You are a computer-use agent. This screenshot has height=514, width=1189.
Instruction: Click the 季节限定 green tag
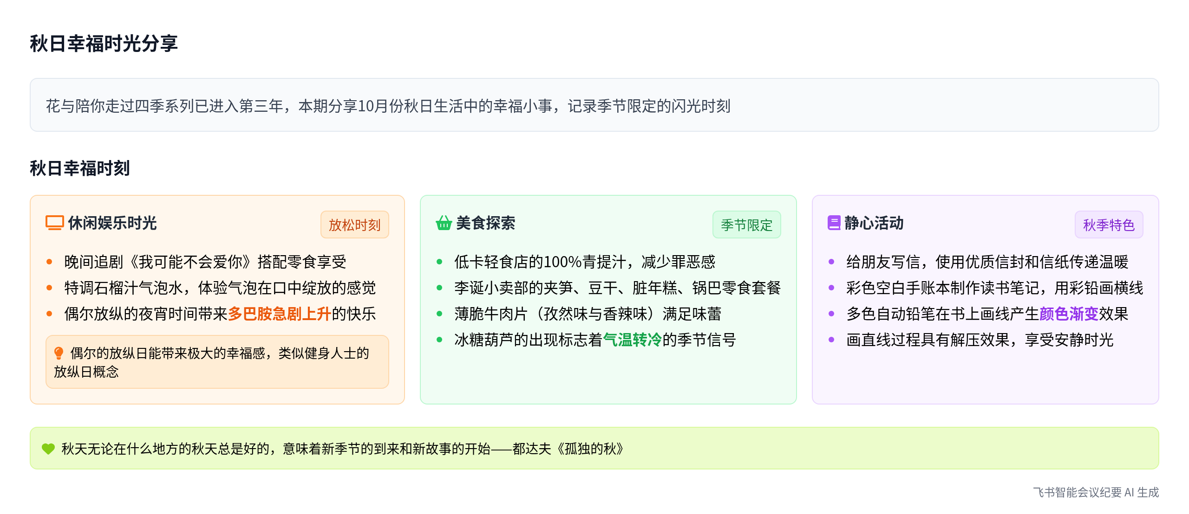(x=746, y=225)
